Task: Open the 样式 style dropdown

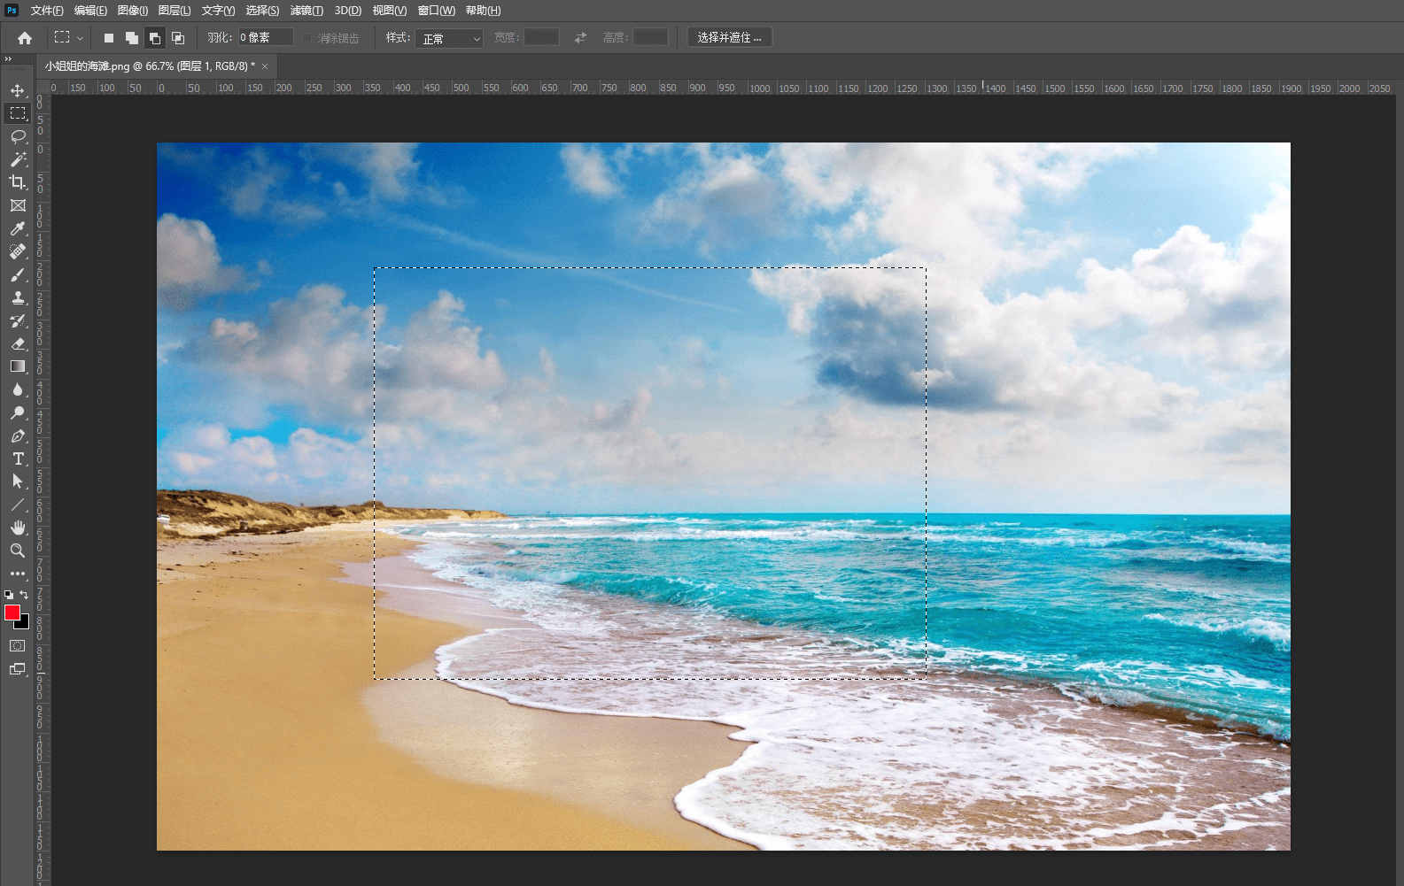Action: (x=449, y=38)
